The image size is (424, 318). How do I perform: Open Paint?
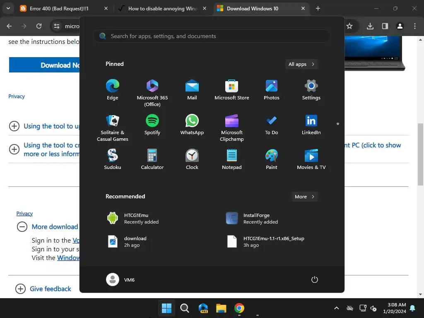pos(272,159)
